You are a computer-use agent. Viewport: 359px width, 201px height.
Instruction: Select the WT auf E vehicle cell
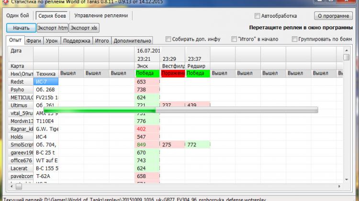click(46, 160)
